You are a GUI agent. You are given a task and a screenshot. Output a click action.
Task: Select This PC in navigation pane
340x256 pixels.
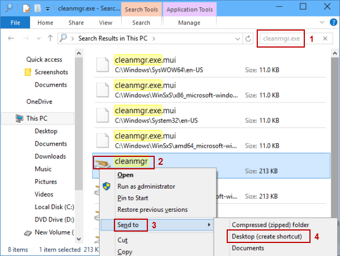(37, 118)
